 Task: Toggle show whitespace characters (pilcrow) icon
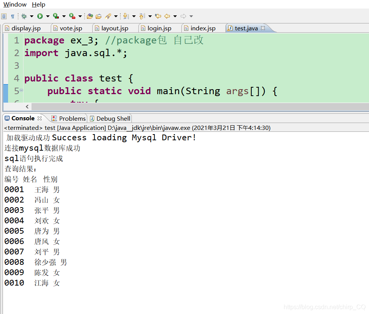tap(13, 16)
